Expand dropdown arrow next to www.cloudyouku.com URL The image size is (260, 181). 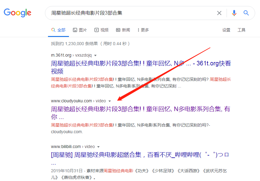(x=110, y=101)
